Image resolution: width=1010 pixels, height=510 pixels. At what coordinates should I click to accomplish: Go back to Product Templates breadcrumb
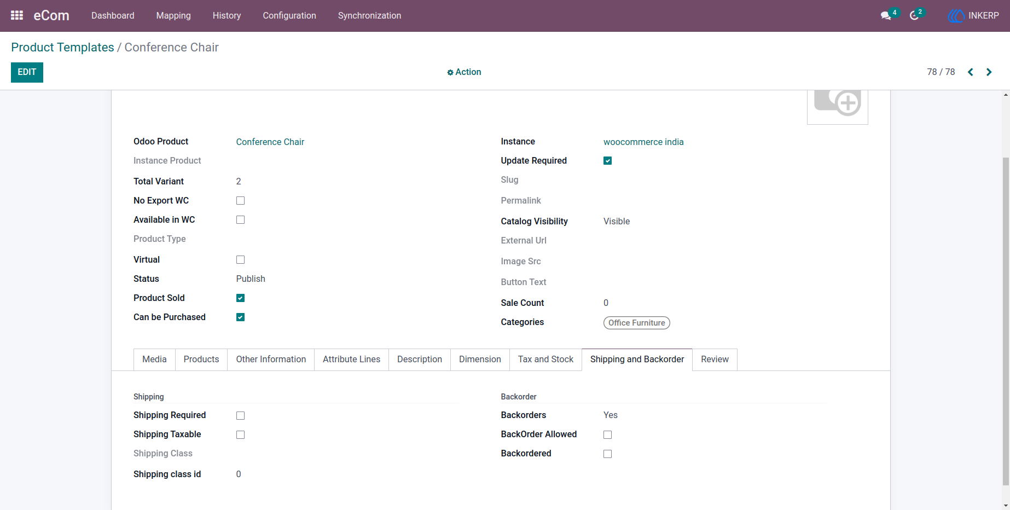[62, 48]
